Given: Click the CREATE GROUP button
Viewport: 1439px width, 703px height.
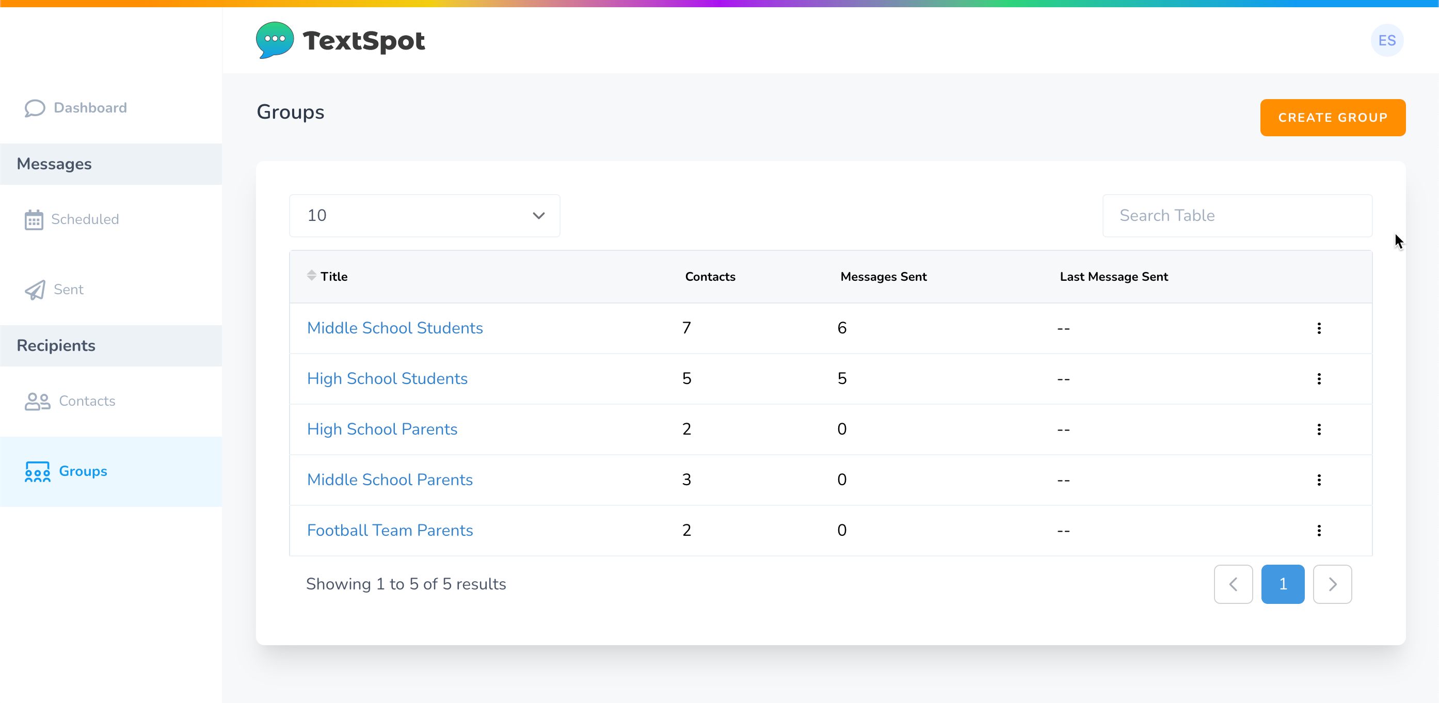Looking at the screenshot, I should [x=1333, y=117].
